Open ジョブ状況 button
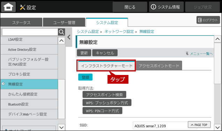The image size is (222, 131). click(x=202, y=7)
